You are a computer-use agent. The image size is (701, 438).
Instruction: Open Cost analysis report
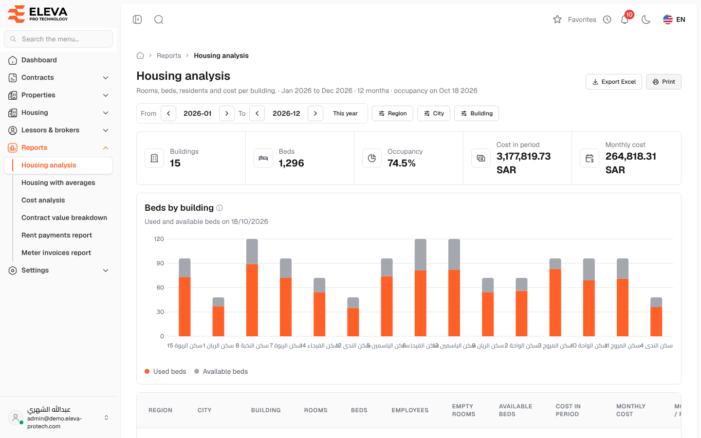(43, 200)
